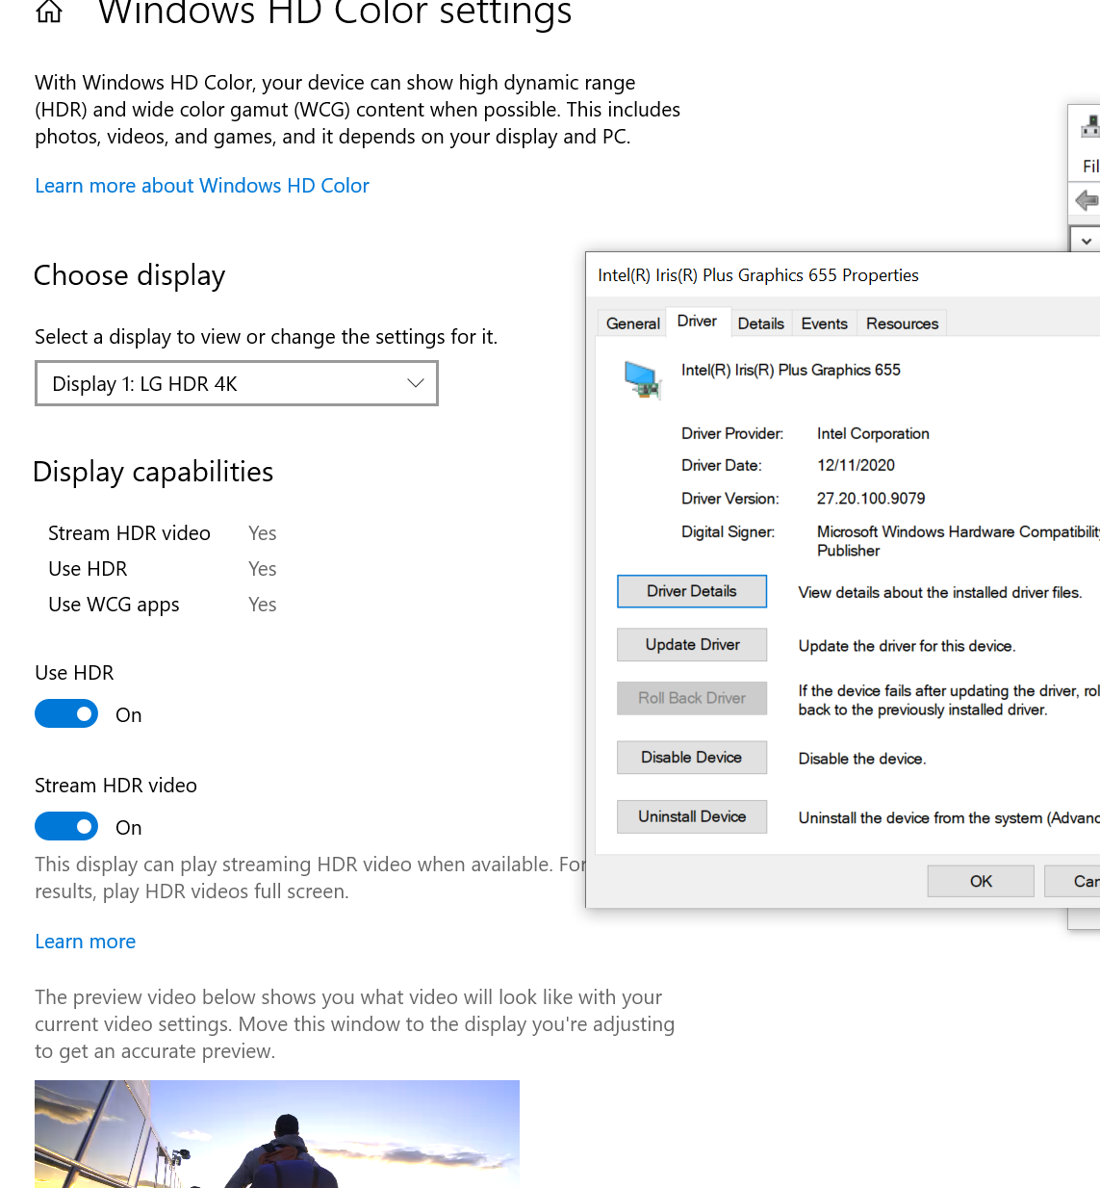Screen dimensions: 1100x1188
Task: Click the Learn more link under Stream HDR video
Action: click(85, 941)
